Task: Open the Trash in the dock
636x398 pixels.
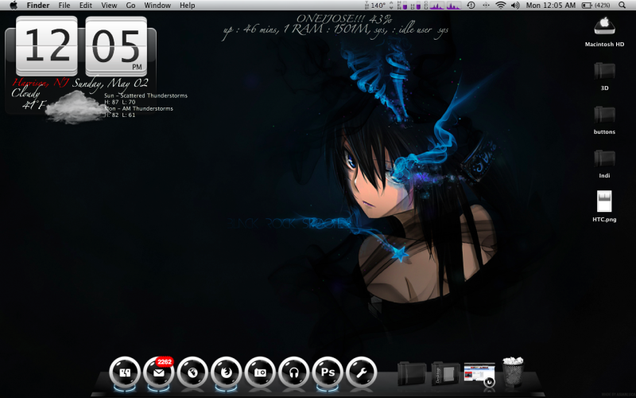Action: tap(513, 372)
